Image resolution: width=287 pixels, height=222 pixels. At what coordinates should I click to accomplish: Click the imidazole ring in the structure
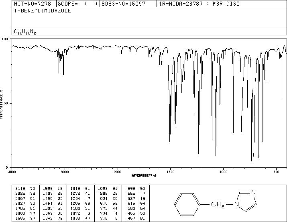[246, 201]
